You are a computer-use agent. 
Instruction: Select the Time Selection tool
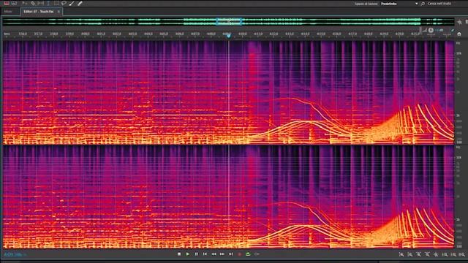click(48, 3)
